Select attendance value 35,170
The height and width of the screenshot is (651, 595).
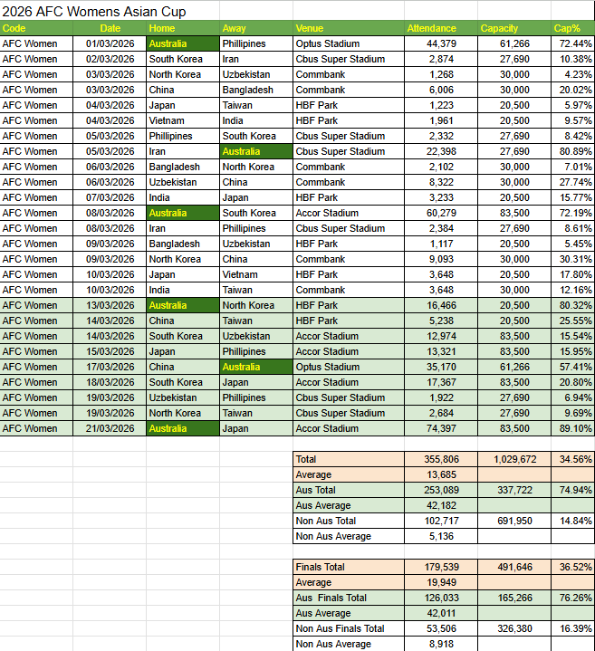[441, 367]
